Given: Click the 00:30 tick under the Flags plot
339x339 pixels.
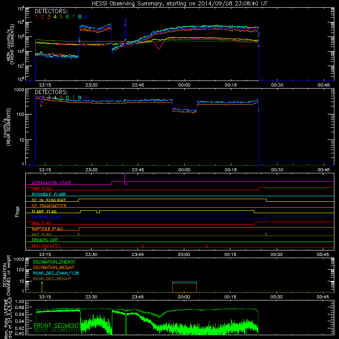Looking at the screenshot, I should click(277, 255).
